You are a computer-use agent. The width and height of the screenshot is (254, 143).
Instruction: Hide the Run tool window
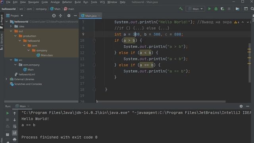[x=248, y=106]
